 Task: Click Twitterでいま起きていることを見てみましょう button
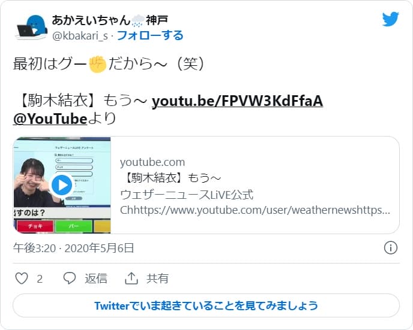206,305
